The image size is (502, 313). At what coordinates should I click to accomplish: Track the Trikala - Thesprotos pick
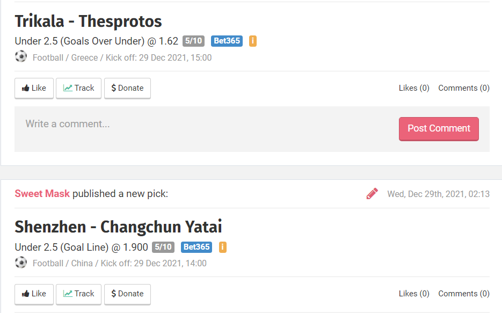pos(78,88)
